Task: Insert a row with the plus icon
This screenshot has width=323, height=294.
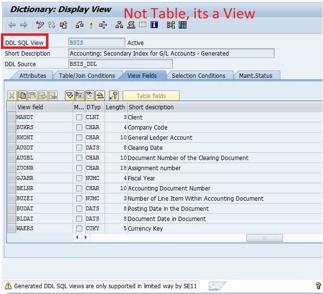Action: click(x=43, y=96)
